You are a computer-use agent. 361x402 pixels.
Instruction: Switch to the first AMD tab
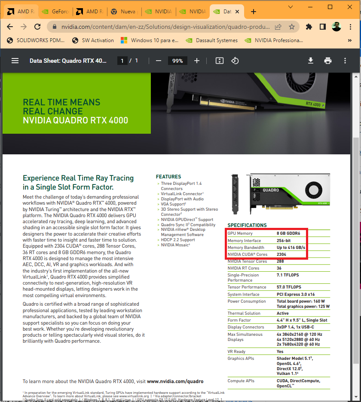click(21, 12)
